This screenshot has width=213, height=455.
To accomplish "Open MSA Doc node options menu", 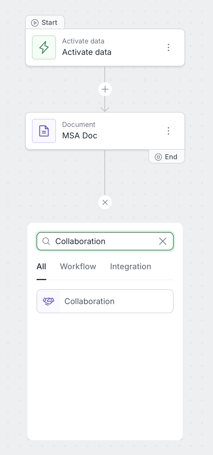I will (x=168, y=131).
